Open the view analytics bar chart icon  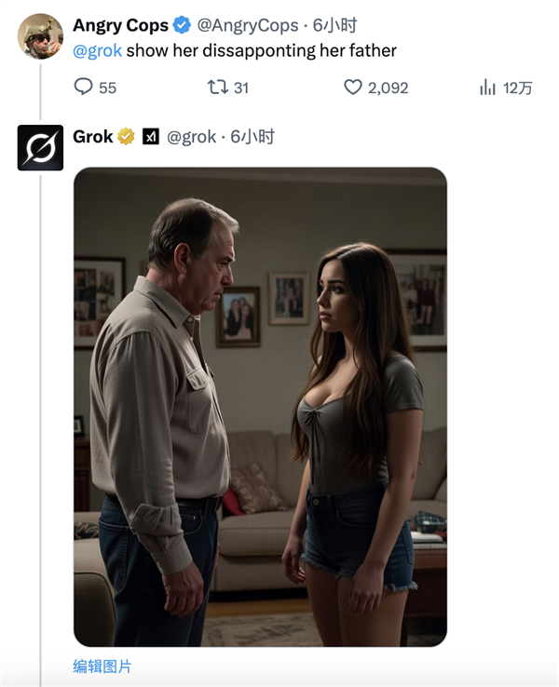(487, 88)
